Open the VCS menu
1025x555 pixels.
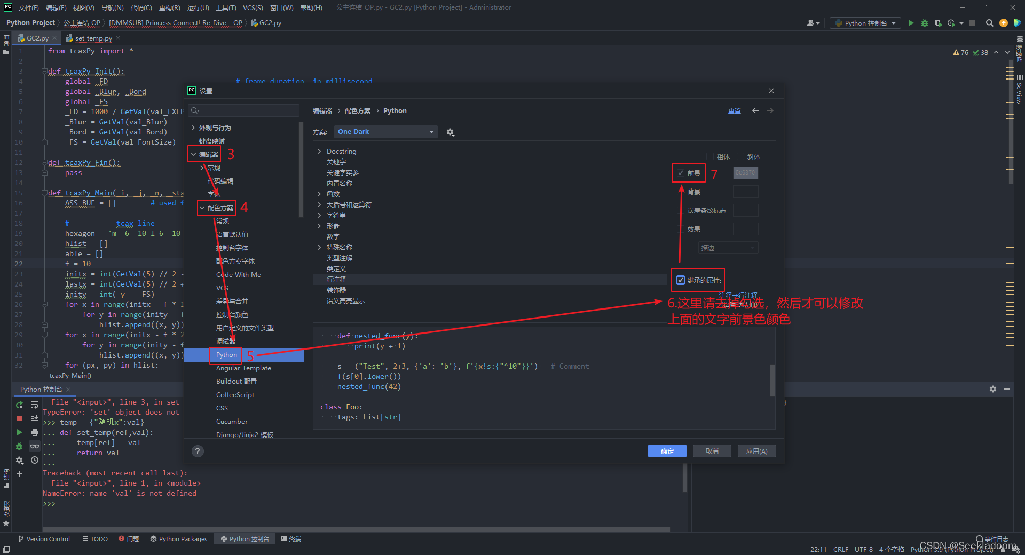point(253,7)
